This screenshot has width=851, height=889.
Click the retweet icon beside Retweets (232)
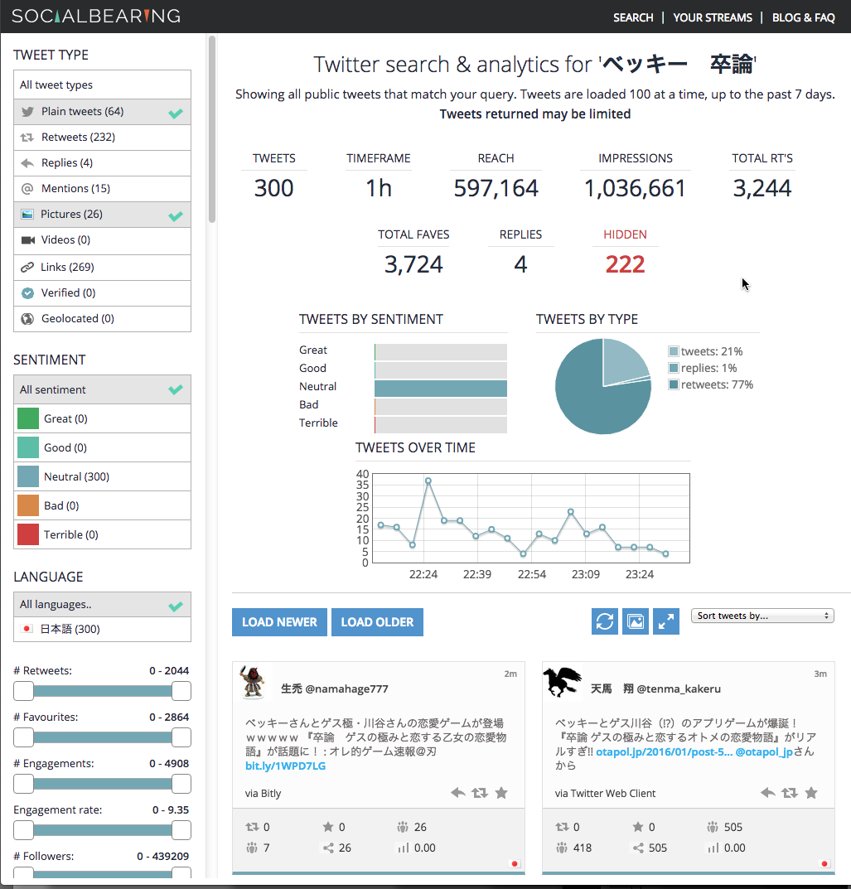[x=27, y=138]
